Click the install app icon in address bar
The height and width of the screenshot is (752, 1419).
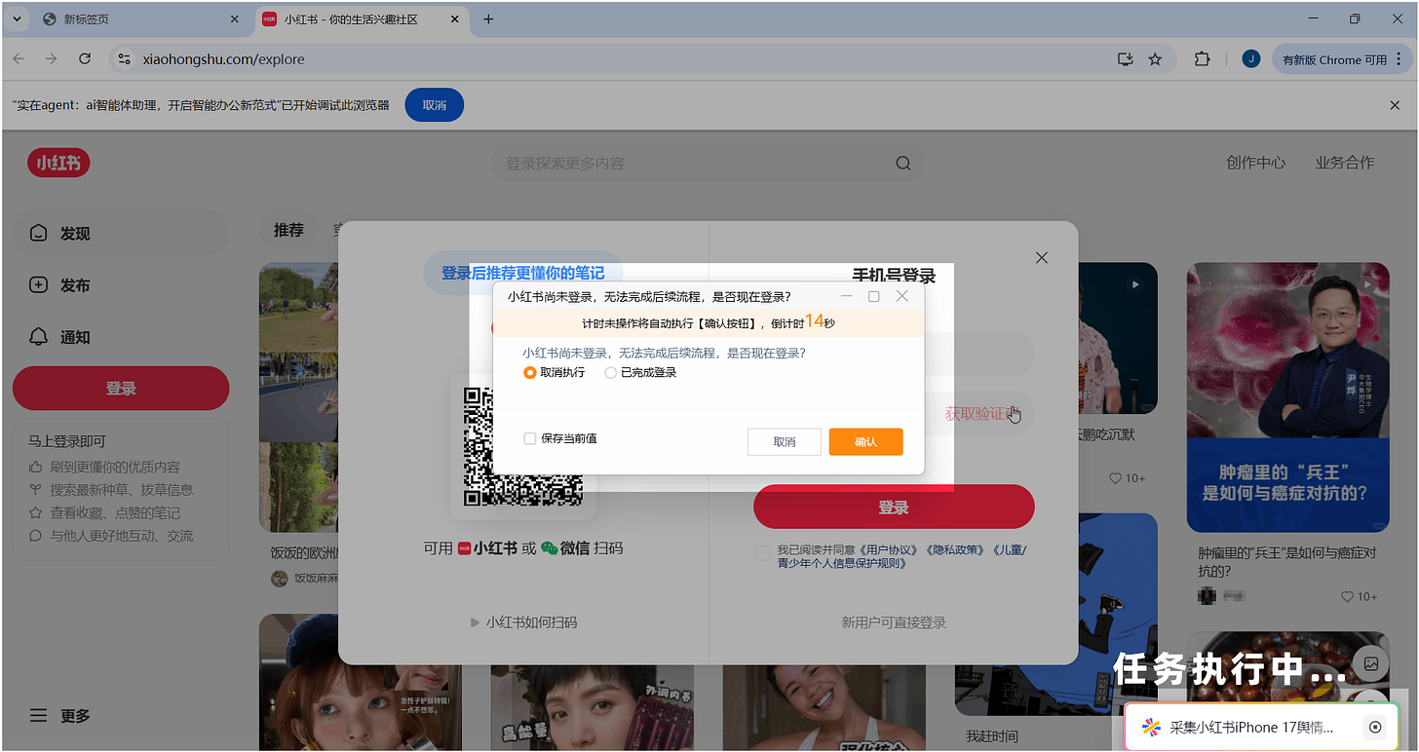[x=1125, y=58]
